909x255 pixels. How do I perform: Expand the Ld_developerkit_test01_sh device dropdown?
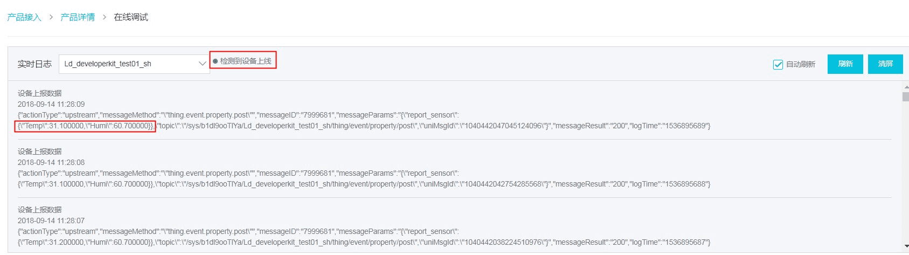134,64
